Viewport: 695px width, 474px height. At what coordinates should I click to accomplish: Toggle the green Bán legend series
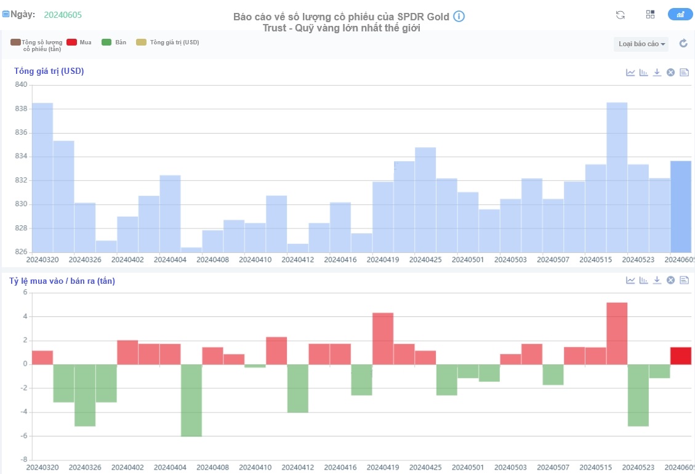(x=114, y=42)
